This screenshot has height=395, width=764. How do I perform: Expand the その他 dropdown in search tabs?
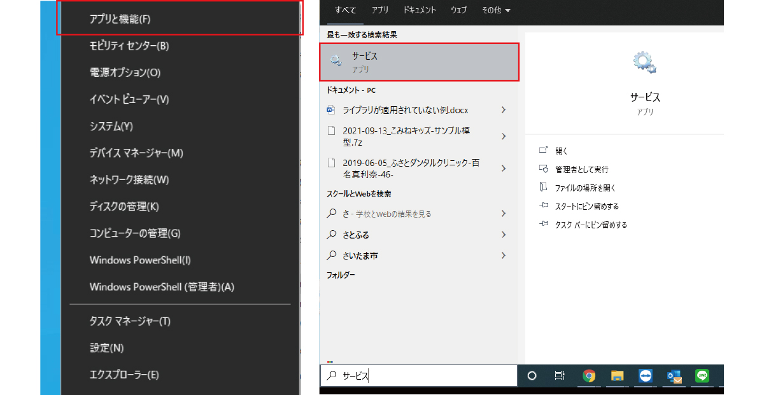(497, 10)
